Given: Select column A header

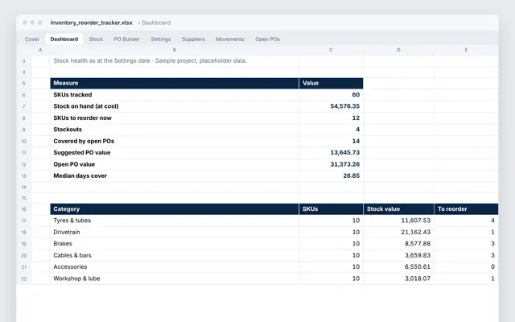Looking at the screenshot, I should pyautogui.click(x=40, y=50).
